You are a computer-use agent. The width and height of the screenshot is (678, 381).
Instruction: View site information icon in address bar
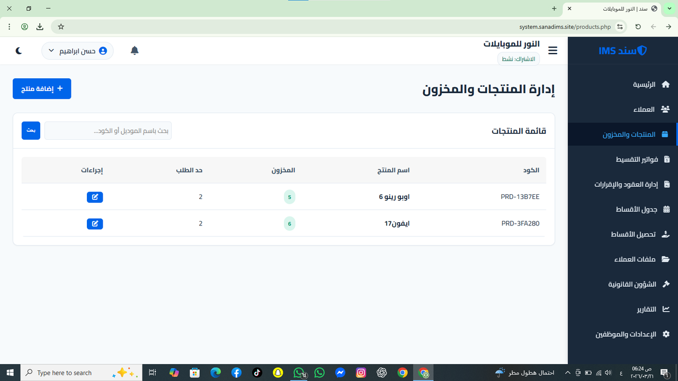pos(620,26)
